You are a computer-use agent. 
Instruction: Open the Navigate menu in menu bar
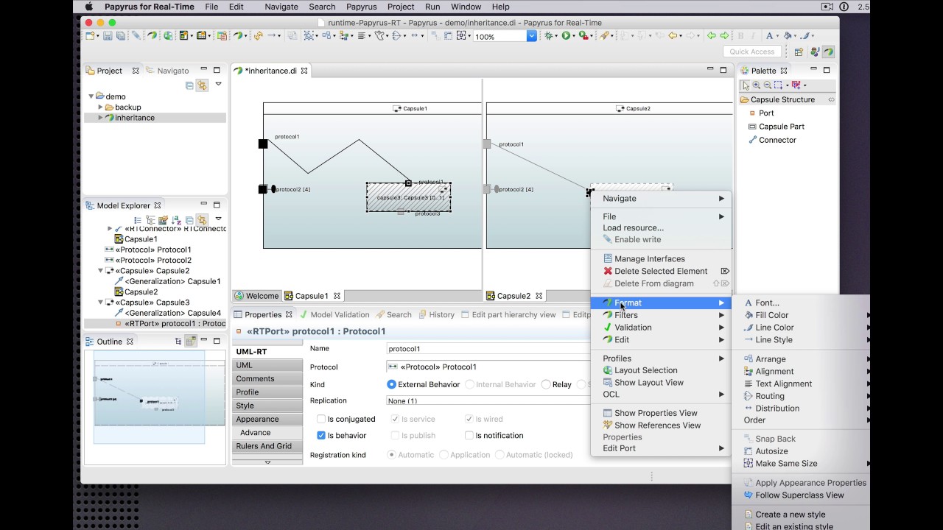click(x=281, y=7)
